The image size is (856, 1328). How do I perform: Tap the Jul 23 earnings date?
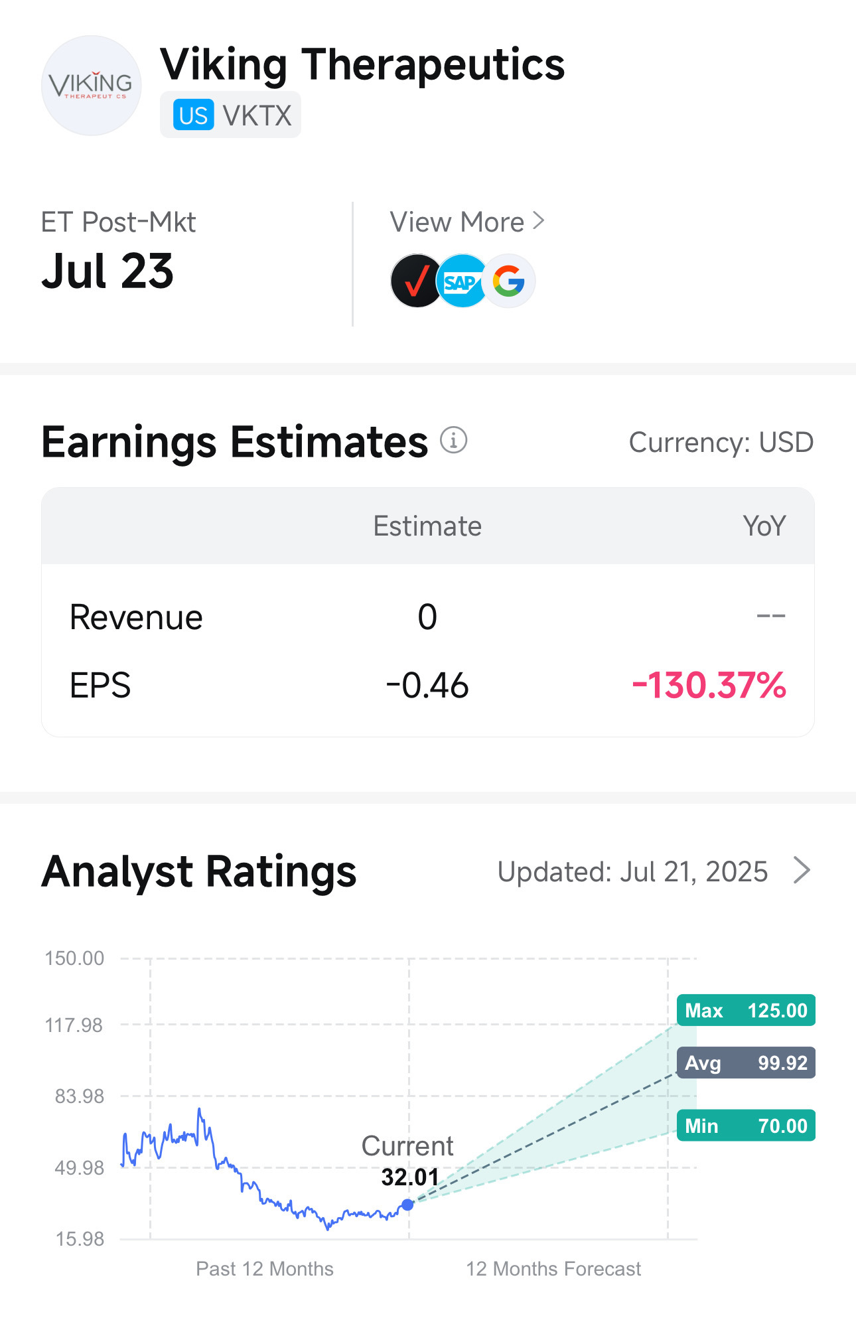click(107, 271)
